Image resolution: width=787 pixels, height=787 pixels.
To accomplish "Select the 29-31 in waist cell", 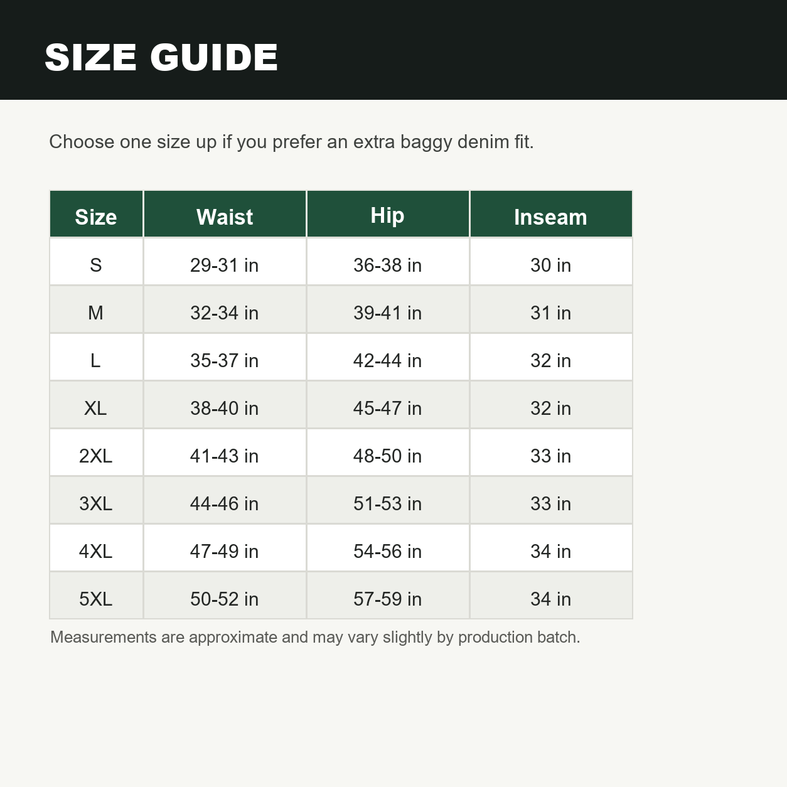I will (x=225, y=265).
